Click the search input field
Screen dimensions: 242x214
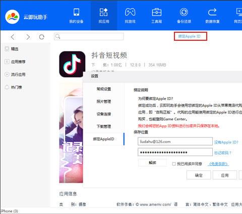coord(89,36)
